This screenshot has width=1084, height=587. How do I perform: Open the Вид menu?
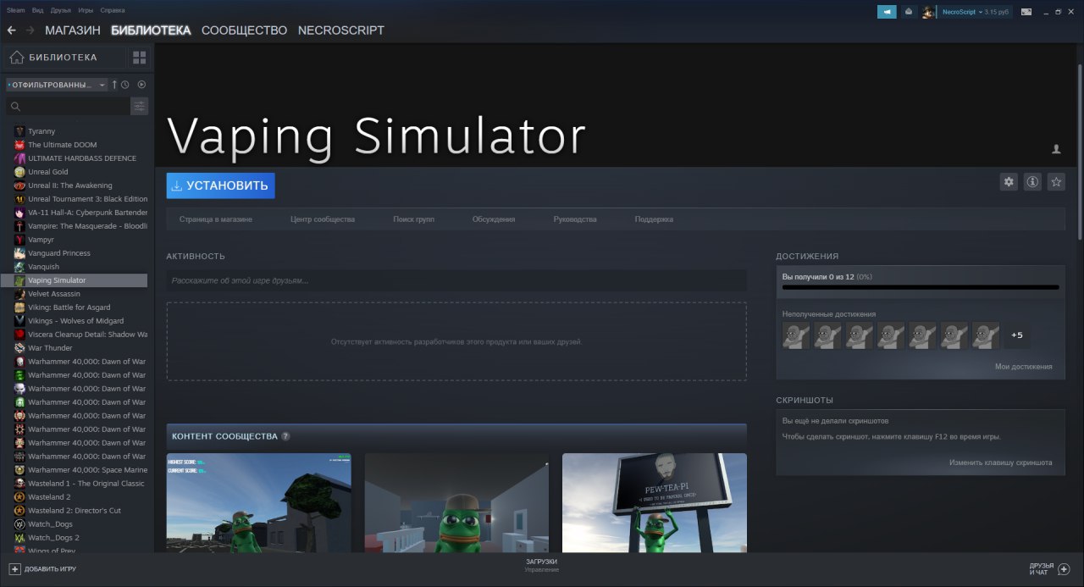[38, 10]
